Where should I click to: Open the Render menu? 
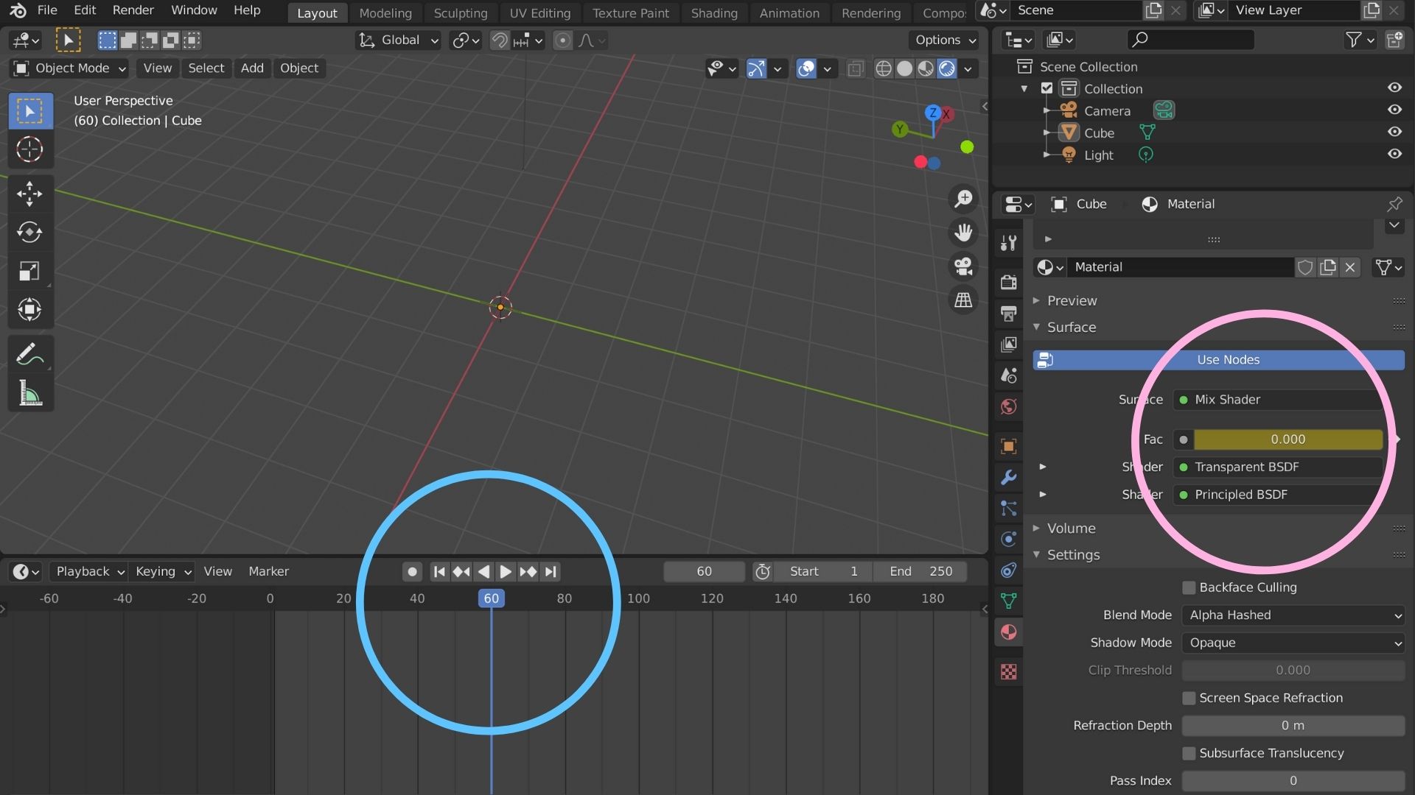133,11
